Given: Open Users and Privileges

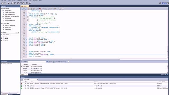Looking at the screenshot, I should (10, 15).
